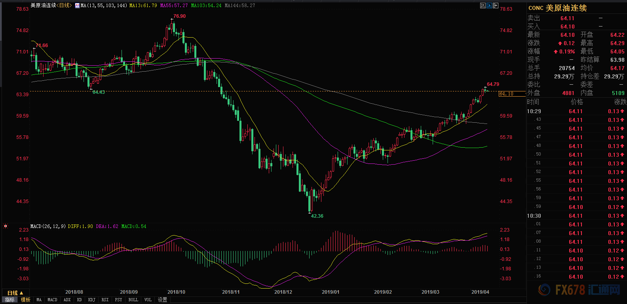Click the MA(13,55,103,144) parameters label
The image size is (627, 304).
click(x=104, y=6)
